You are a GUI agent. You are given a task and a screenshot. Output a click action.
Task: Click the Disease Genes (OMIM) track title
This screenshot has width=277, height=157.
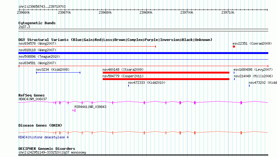coord(40,125)
